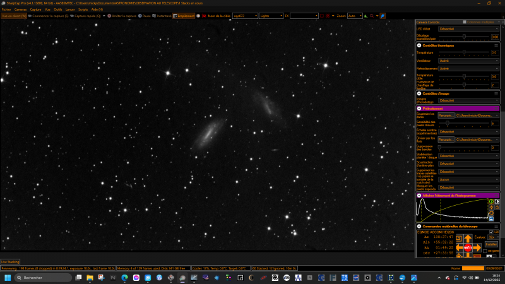The height and width of the screenshot is (284, 505).
Task: Open the Échelle sombre dropdown
Action: click(468, 132)
